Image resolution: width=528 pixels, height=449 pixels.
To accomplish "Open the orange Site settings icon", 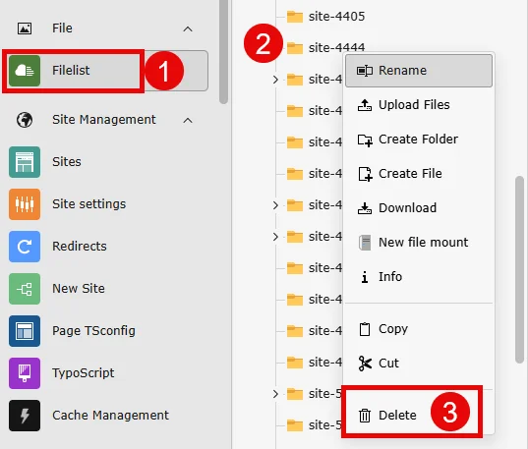I will coord(25,204).
